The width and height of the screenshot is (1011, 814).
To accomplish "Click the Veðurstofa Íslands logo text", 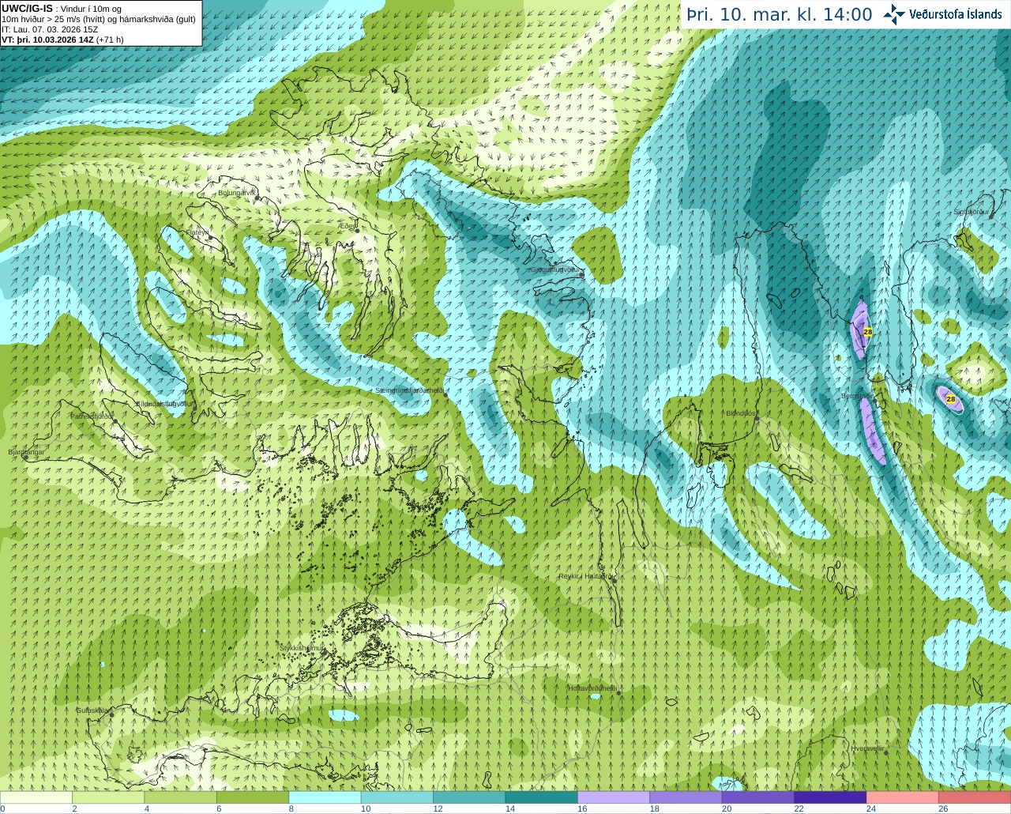I will coord(956,14).
